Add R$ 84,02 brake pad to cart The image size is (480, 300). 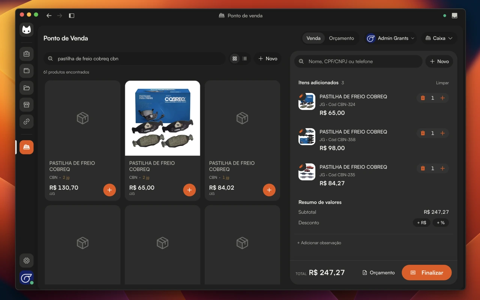[269, 190]
